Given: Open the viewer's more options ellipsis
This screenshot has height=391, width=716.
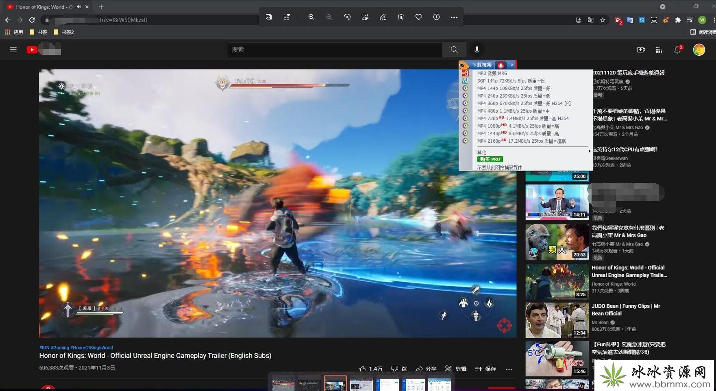Looking at the screenshot, I should pyautogui.click(x=454, y=17).
